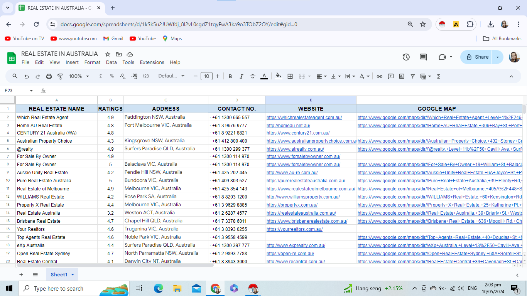The image size is (527, 296).
Task: Insert a chart
Action: click(x=402, y=76)
